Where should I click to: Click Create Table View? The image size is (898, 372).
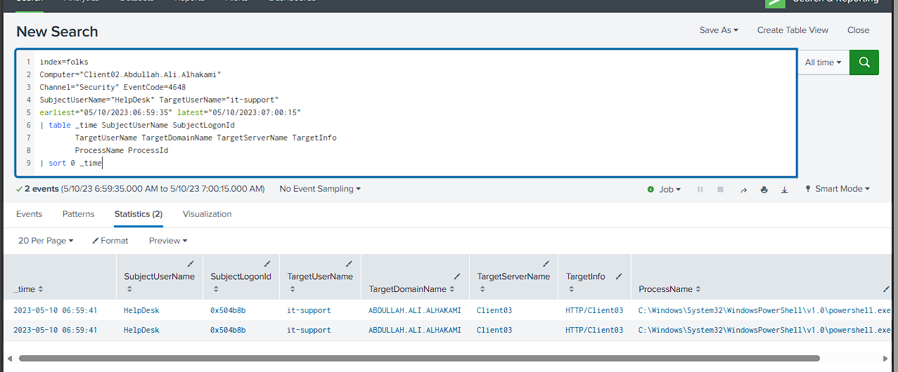(x=793, y=30)
